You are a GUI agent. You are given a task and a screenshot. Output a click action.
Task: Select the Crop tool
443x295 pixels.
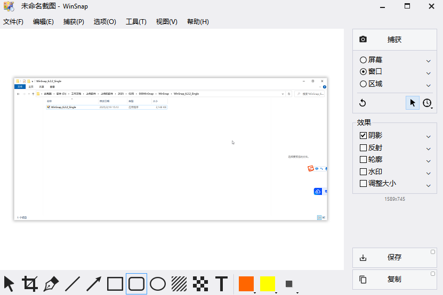point(30,284)
